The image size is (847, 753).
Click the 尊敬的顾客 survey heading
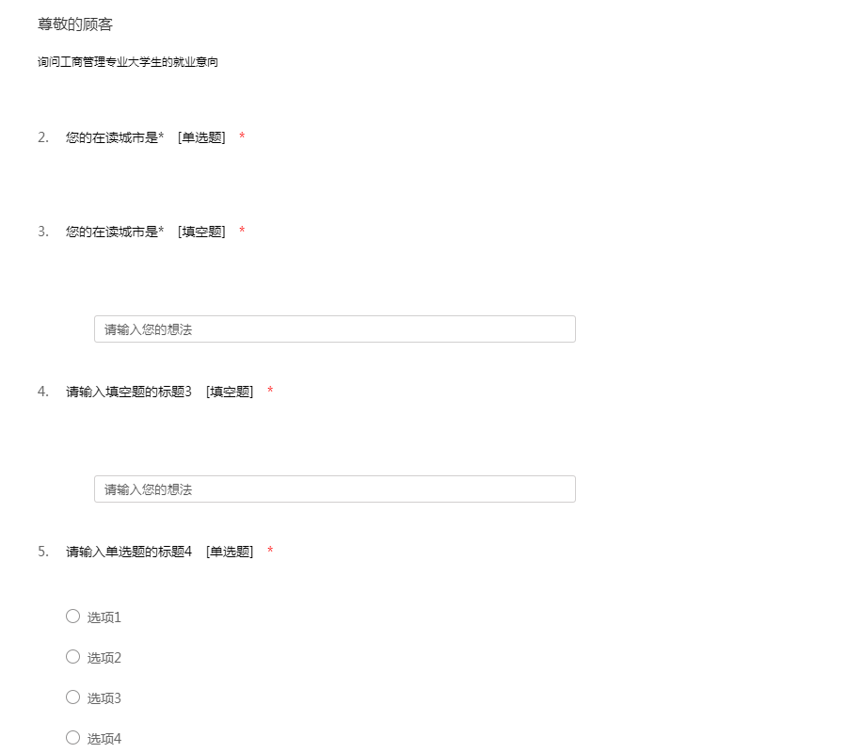coord(75,24)
